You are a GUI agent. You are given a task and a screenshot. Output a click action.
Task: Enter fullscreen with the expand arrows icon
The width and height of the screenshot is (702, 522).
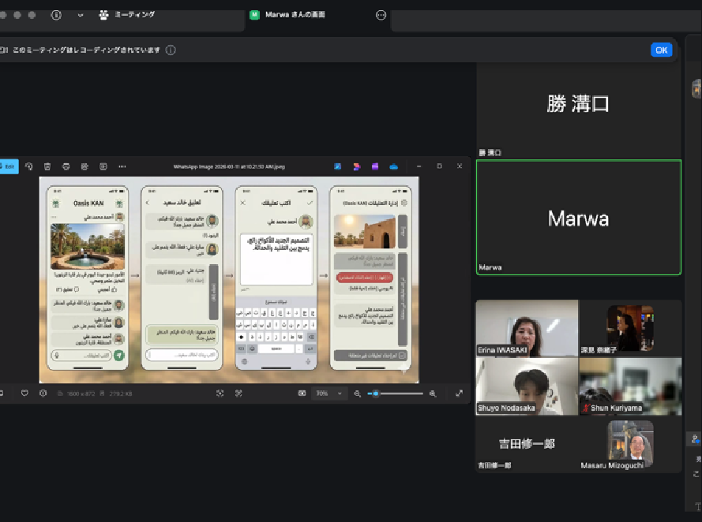point(459,393)
